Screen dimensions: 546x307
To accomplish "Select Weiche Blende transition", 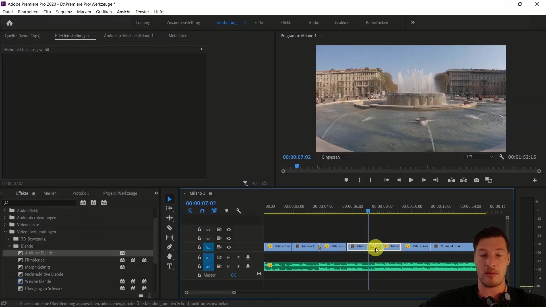I will click(x=38, y=281).
